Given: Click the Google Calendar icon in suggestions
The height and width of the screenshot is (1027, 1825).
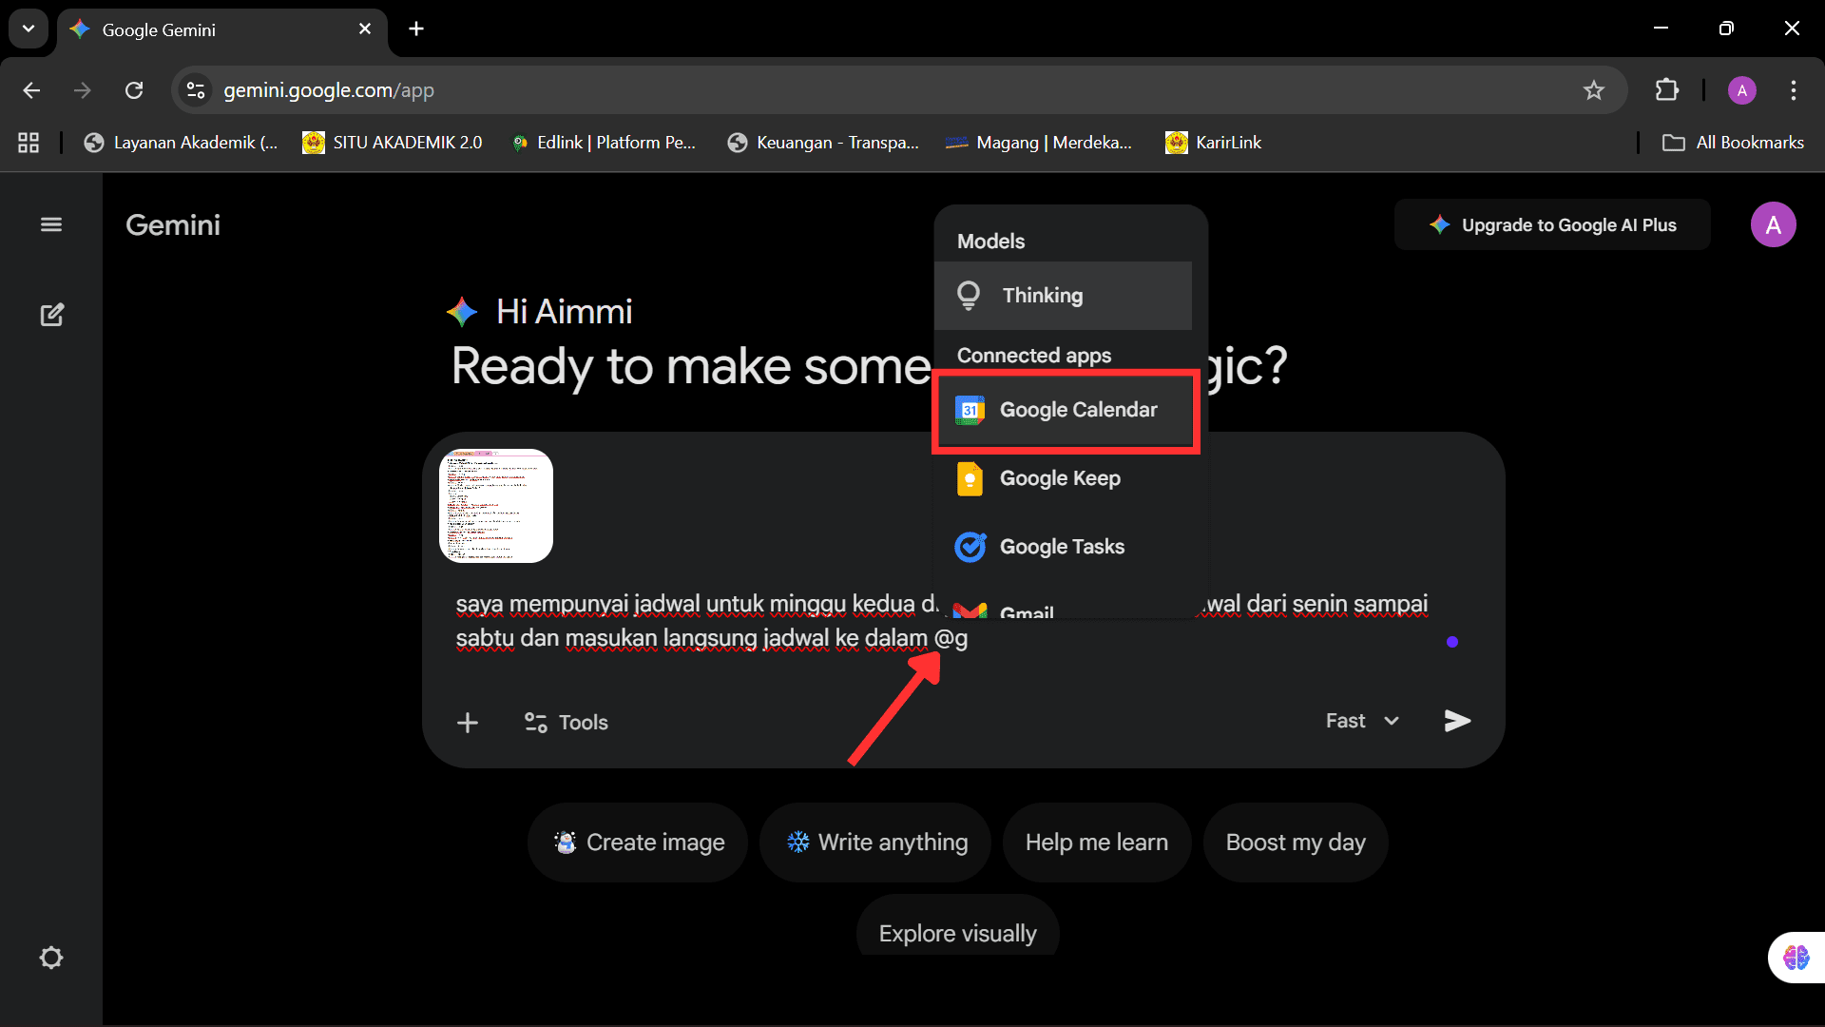Looking at the screenshot, I should 970,410.
